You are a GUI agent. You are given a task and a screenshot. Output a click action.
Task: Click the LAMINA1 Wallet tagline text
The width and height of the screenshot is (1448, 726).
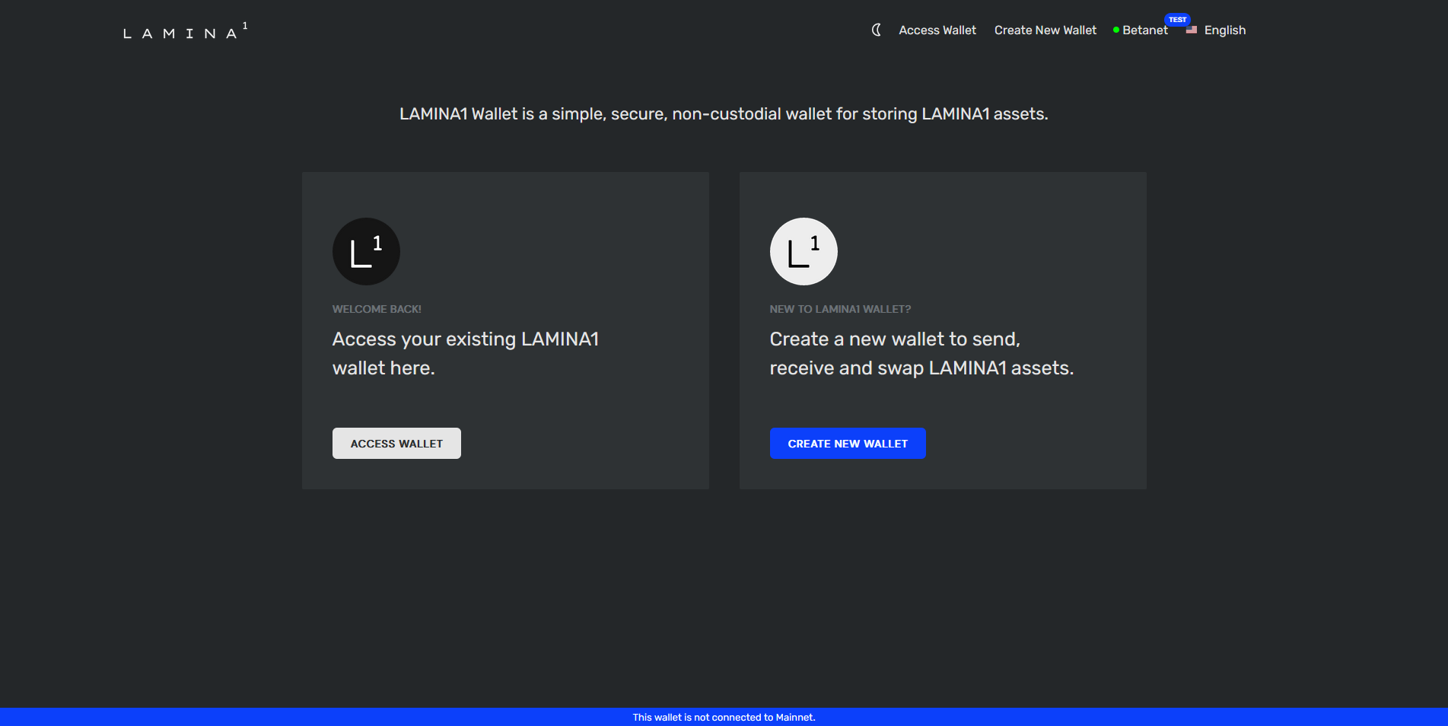pyautogui.click(x=724, y=114)
